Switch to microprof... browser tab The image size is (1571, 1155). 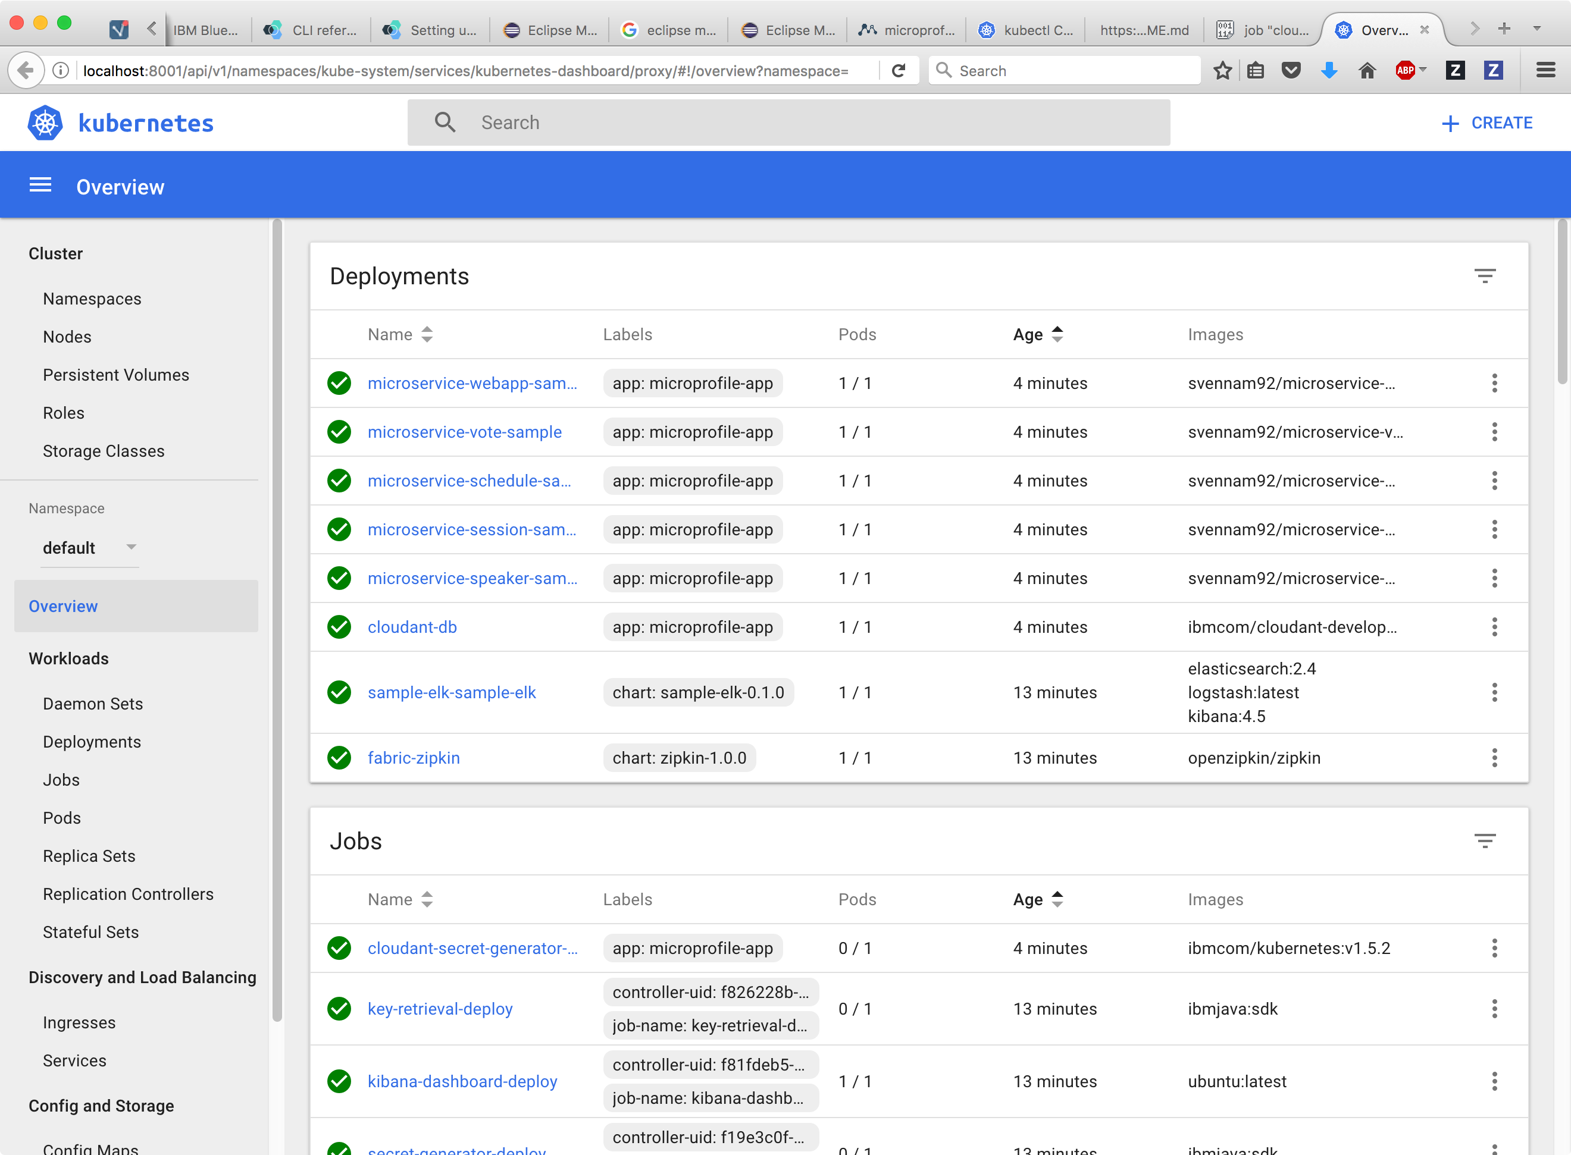[x=906, y=30]
